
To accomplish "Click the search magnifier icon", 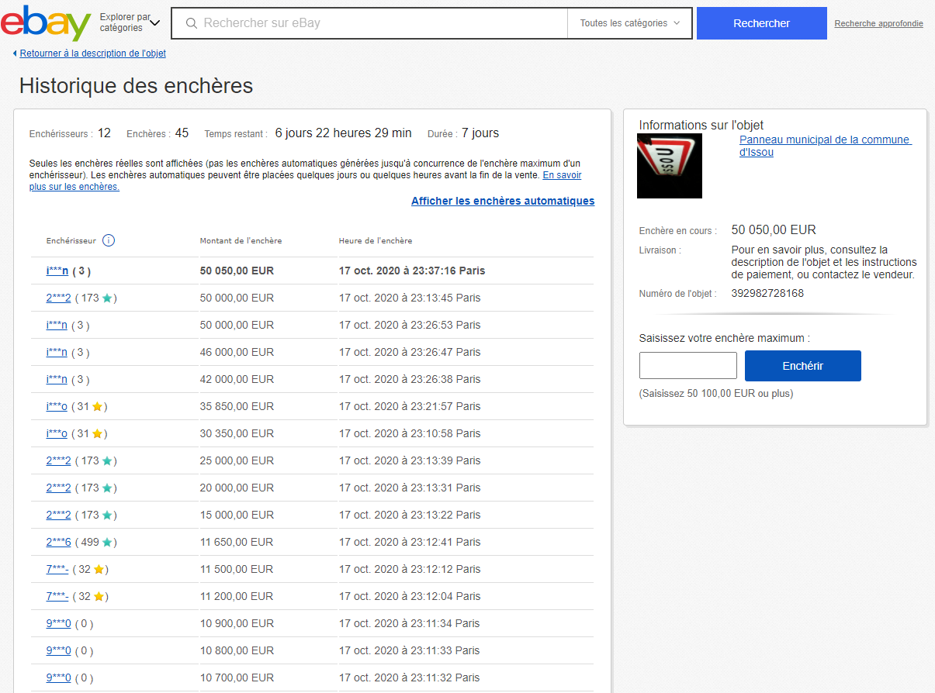I will (191, 23).
